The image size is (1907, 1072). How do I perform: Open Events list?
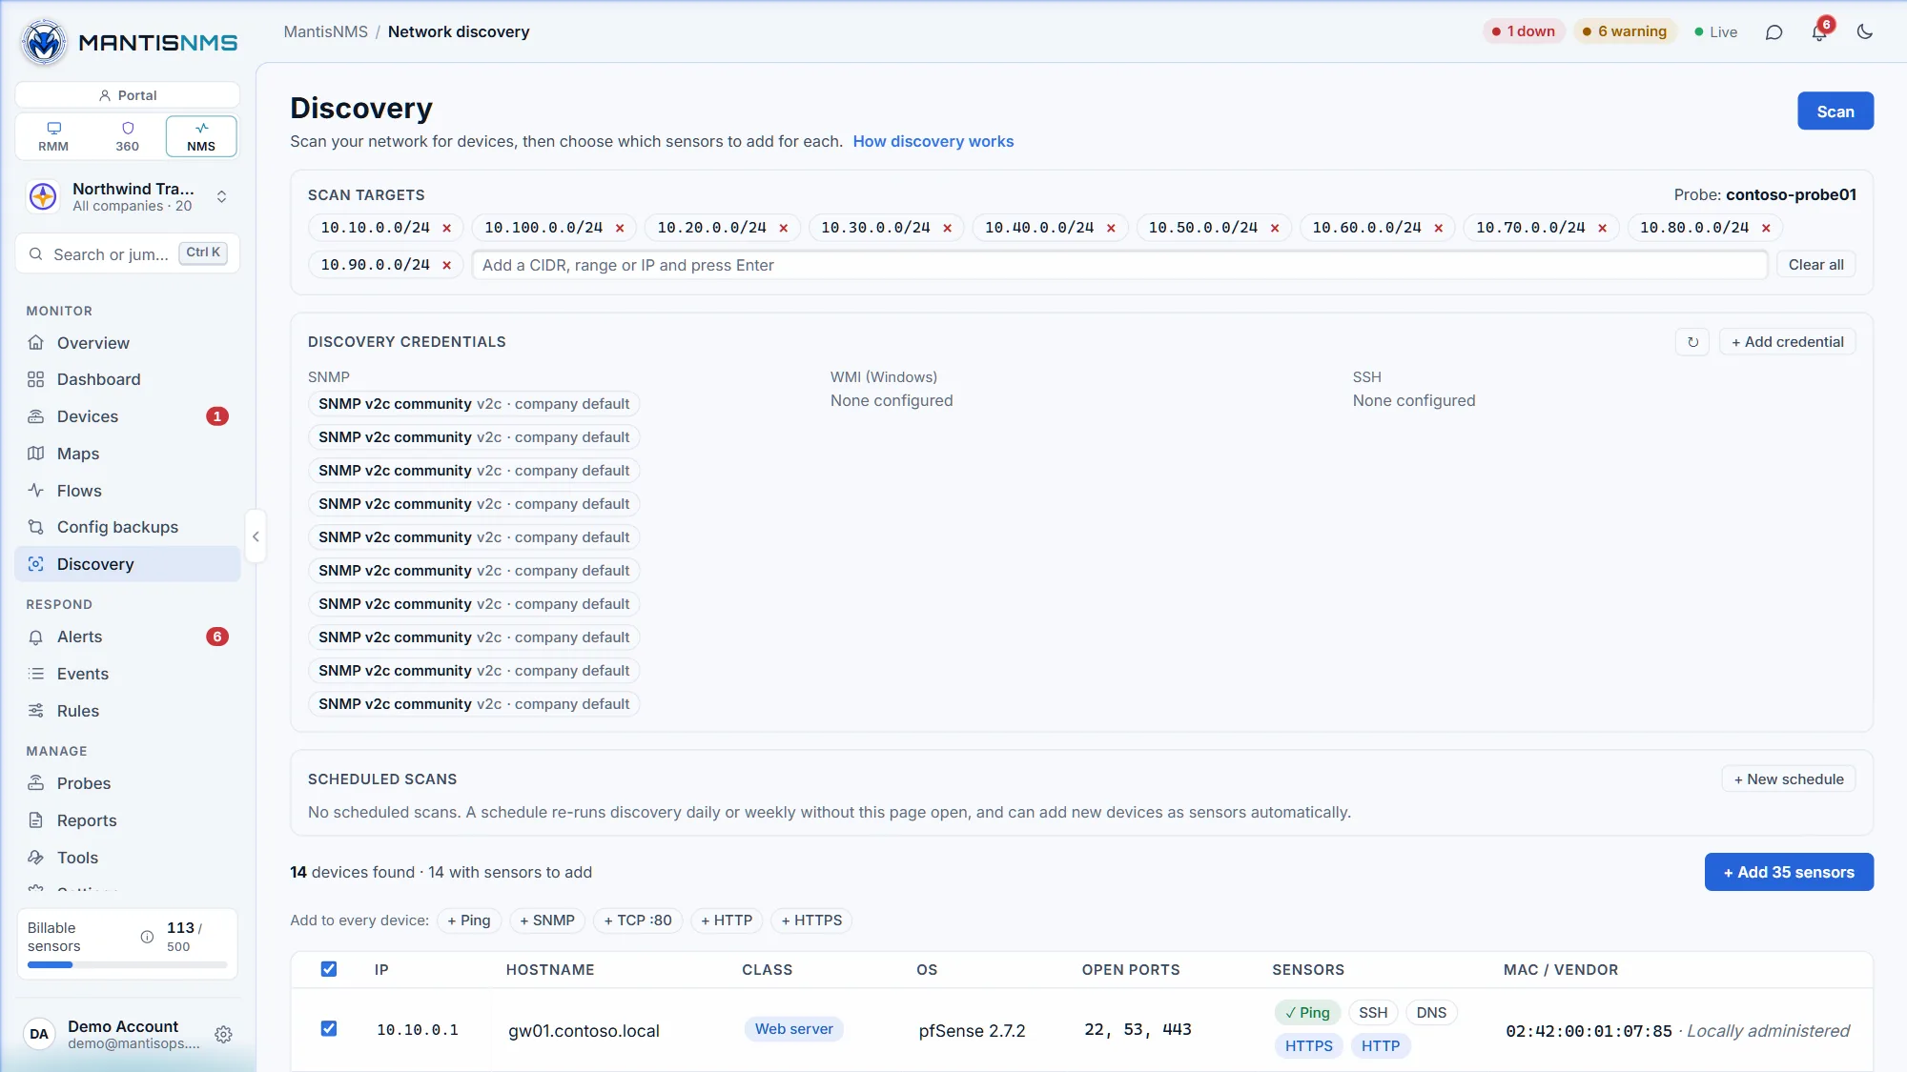pos(127,674)
